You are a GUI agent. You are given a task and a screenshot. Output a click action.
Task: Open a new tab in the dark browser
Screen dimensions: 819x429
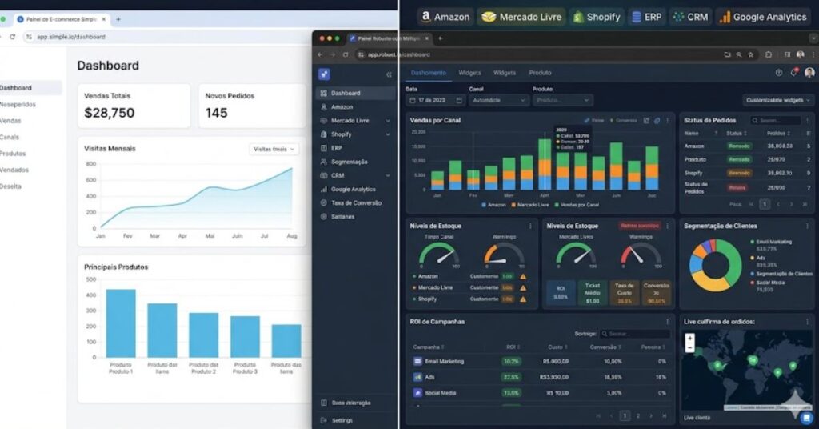coord(441,38)
